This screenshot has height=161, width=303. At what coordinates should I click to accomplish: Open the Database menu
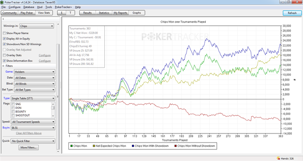(x=29, y=7)
